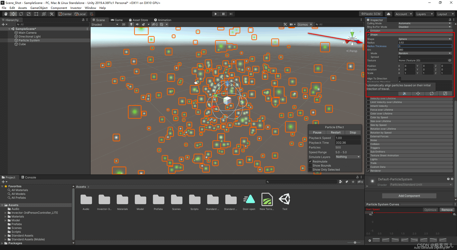This screenshot has height=250, width=457.
Task: Click the cloud services icon
Action: pos(388,14)
